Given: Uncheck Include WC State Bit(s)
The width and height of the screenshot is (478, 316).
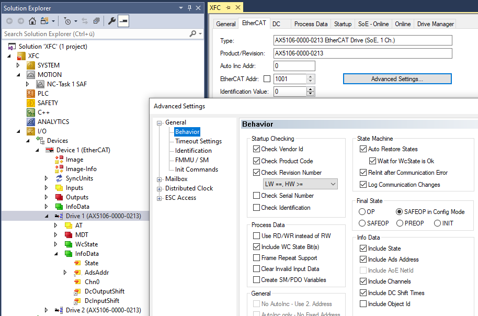Looking at the screenshot, I should click(x=257, y=247).
